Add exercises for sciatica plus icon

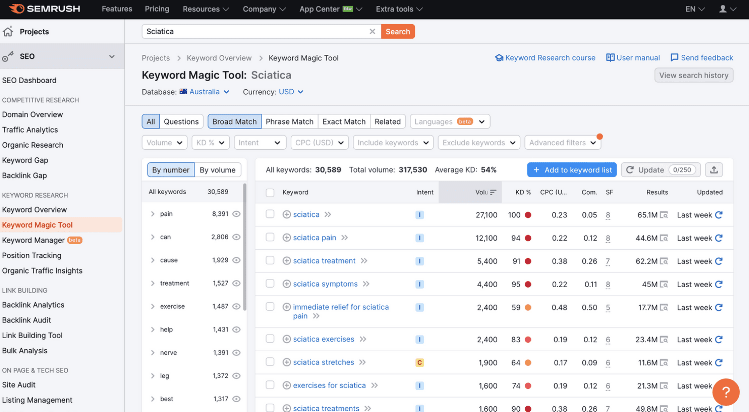point(286,385)
